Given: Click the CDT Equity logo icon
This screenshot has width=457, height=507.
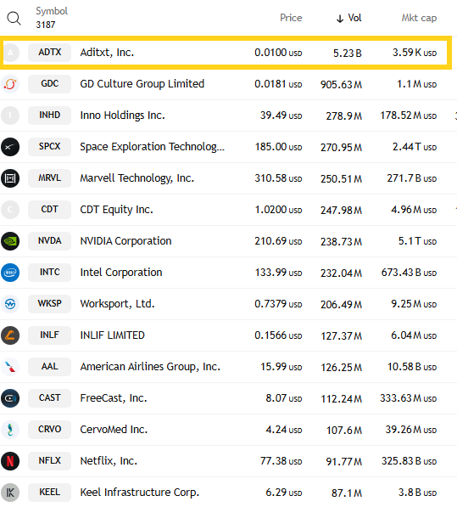Looking at the screenshot, I should pos(10,210).
